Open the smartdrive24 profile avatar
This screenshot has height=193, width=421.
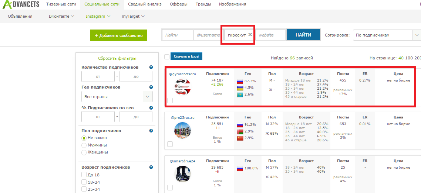point(183,174)
